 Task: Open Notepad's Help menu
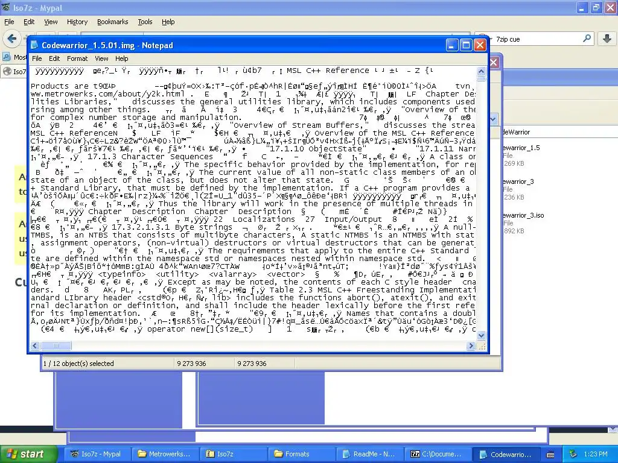(121, 58)
